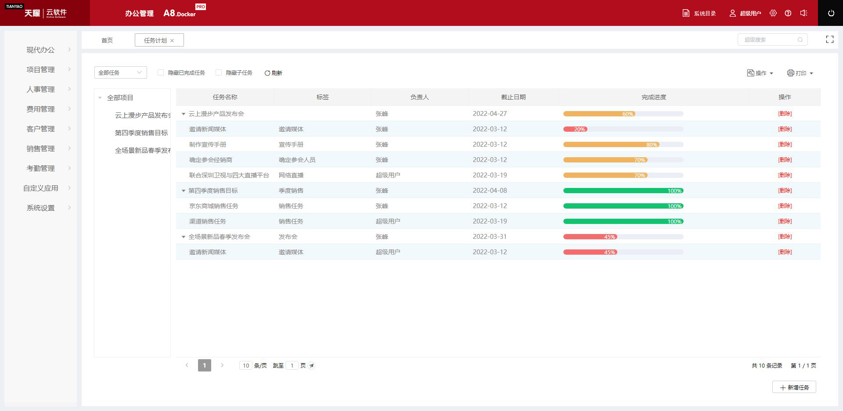
Task: Delete the 制作宣传手册 task
Action: pos(785,144)
